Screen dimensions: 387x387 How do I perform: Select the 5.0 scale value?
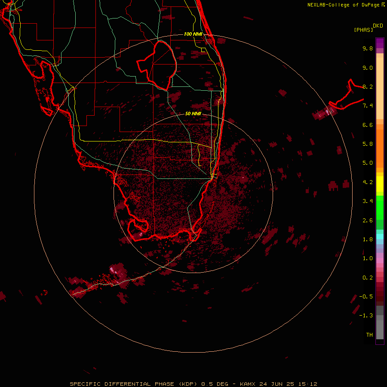pyautogui.click(x=368, y=163)
